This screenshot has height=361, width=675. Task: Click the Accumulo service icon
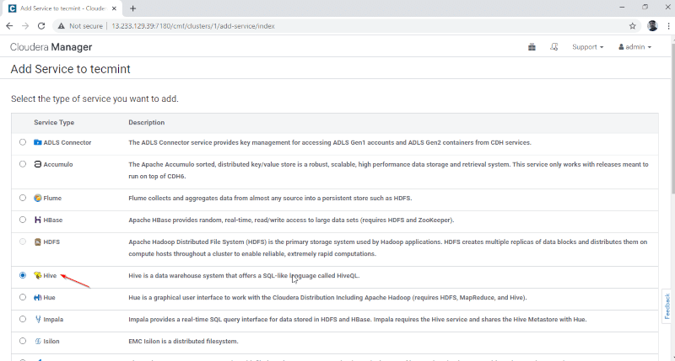tap(38, 164)
